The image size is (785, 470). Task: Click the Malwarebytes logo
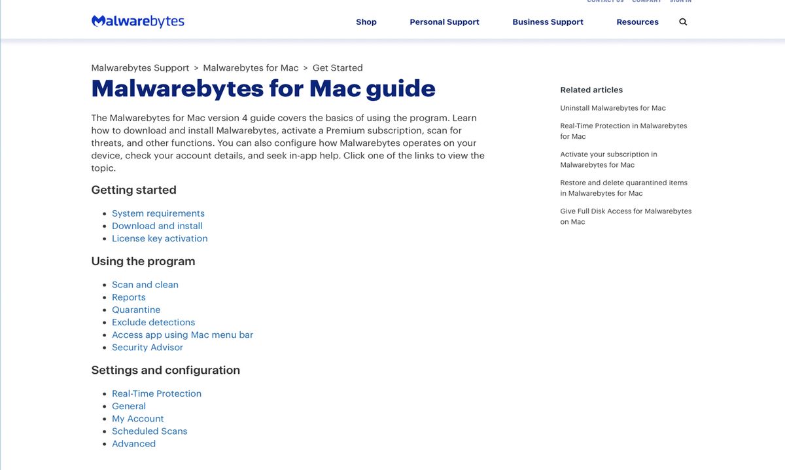[x=137, y=20]
